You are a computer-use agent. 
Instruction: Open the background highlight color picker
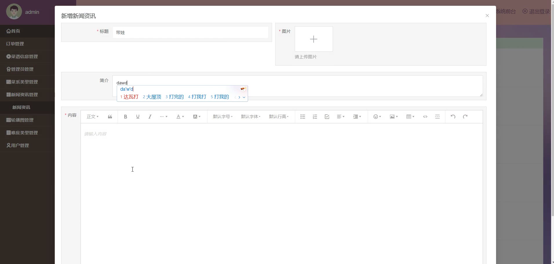pyautogui.click(x=197, y=117)
